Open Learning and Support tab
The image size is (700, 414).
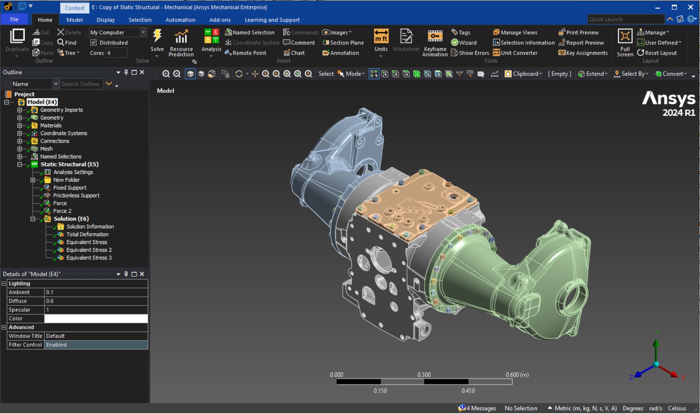coord(272,20)
